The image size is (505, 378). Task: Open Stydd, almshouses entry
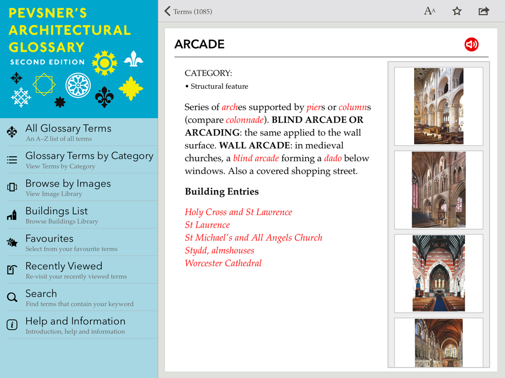(x=219, y=250)
